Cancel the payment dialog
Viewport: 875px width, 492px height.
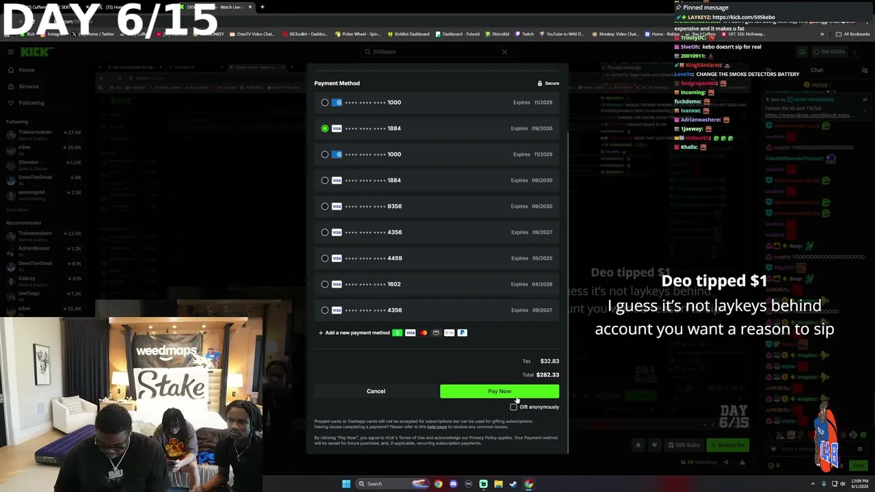point(376,392)
